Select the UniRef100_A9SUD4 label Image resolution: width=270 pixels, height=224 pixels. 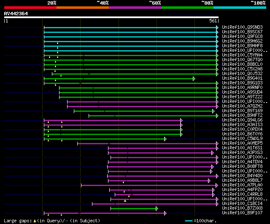242,92
